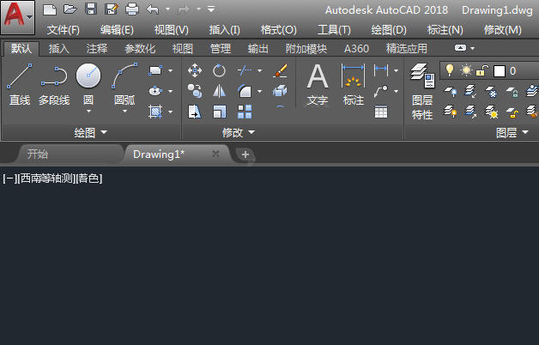Screen dimensions: 539x345
Task: Toggle layer 0 lock with padlock icon
Action: pos(482,70)
